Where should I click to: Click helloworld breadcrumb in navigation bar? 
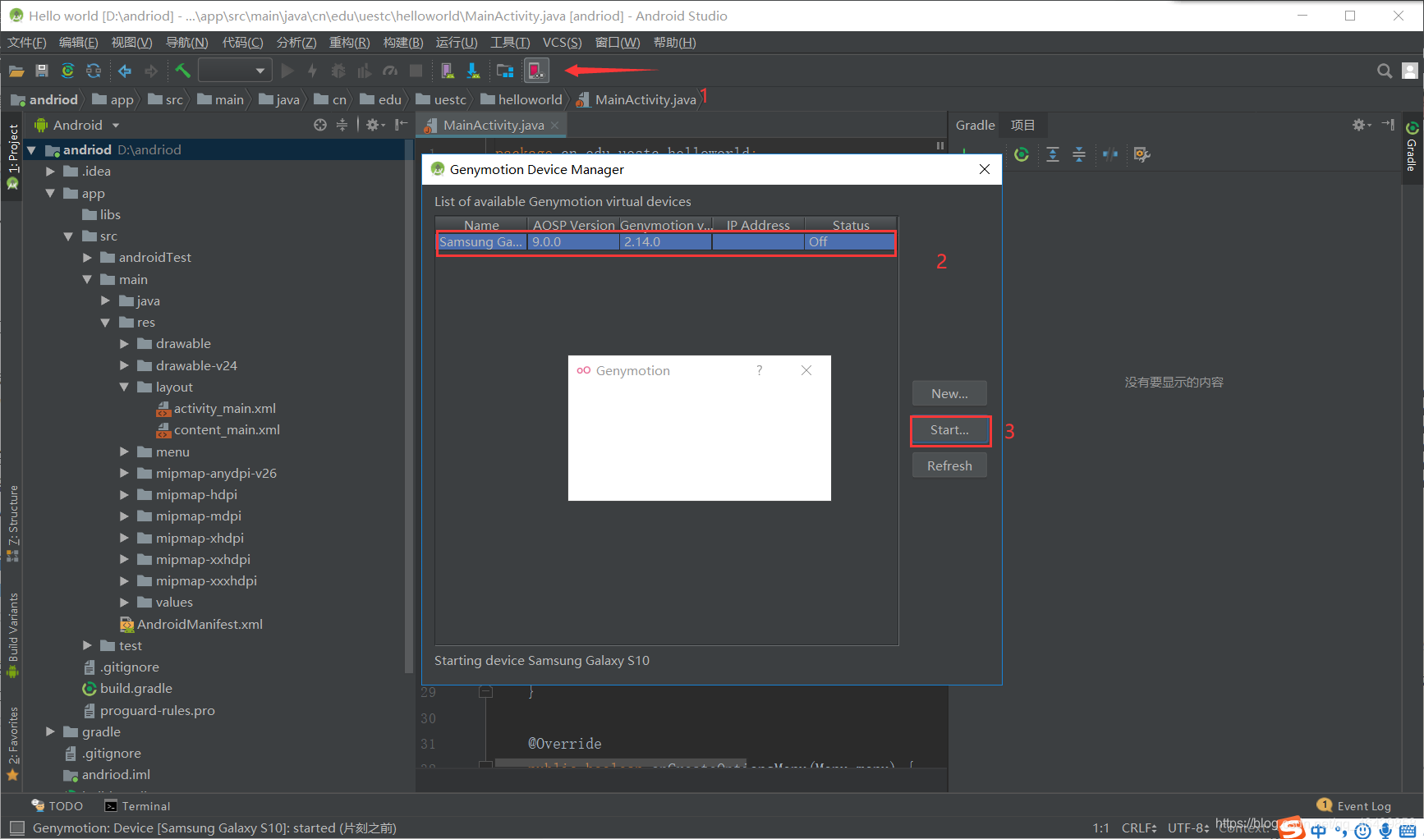(521, 100)
